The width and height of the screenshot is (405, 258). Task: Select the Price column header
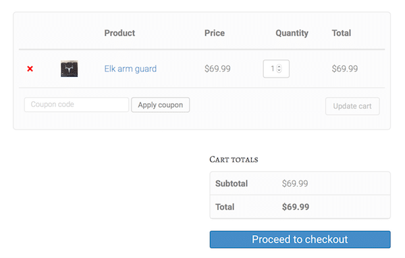pos(215,33)
